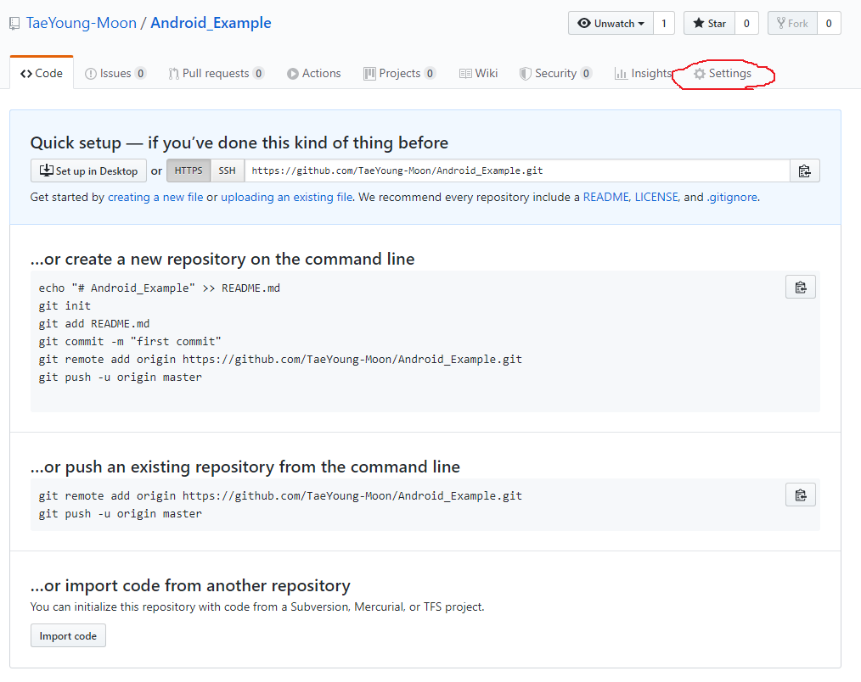
Task: Open the Issues tab
Action: pyautogui.click(x=115, y=74)
